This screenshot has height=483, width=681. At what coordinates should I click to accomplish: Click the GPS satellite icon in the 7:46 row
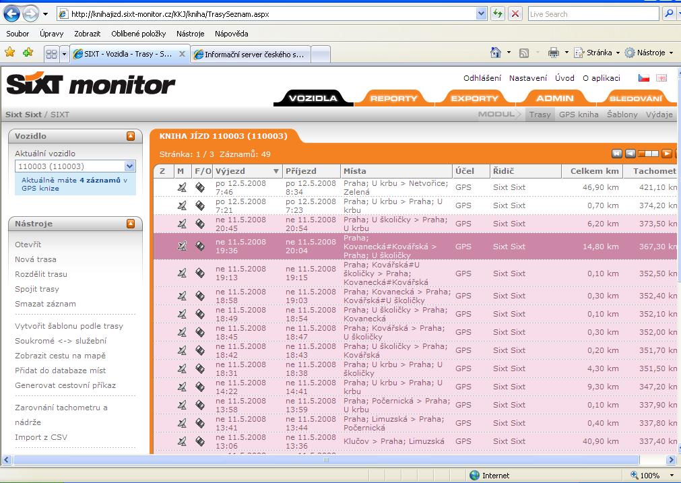182,187
